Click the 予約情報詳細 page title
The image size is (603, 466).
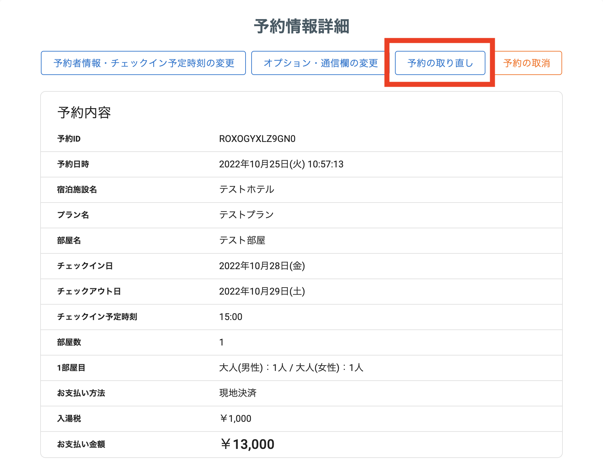301,26
